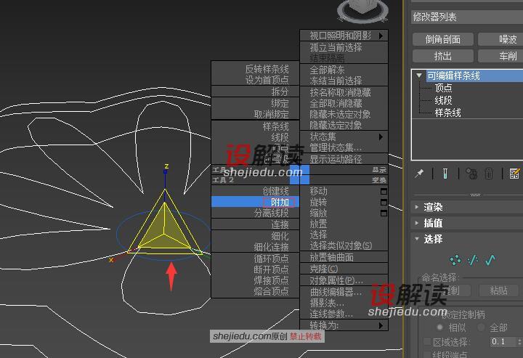Choose 循环顶点 in the quad menu
Image resolution: width=523 pixels, height=358 pixels.
[255, 259]
